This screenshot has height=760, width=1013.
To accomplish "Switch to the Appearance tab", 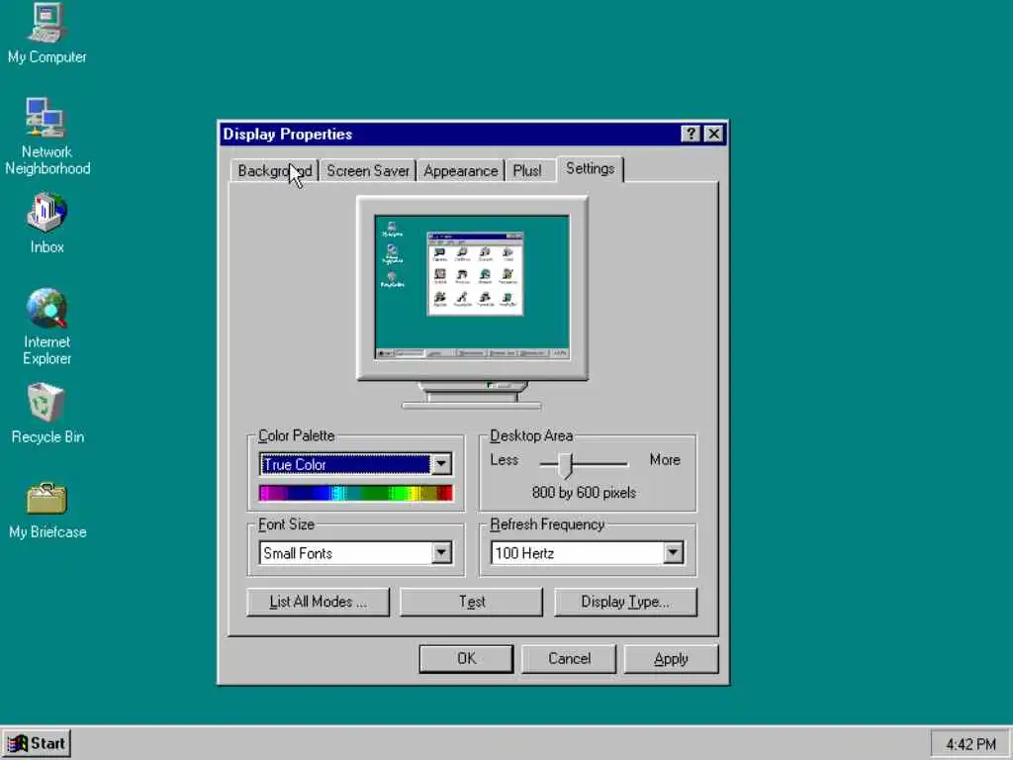I will tap(461, 170).
